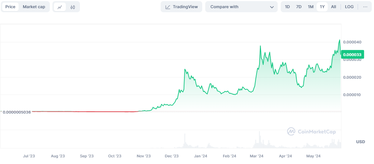
Task: Click the Mar '24 price peak
Action: 260,46
